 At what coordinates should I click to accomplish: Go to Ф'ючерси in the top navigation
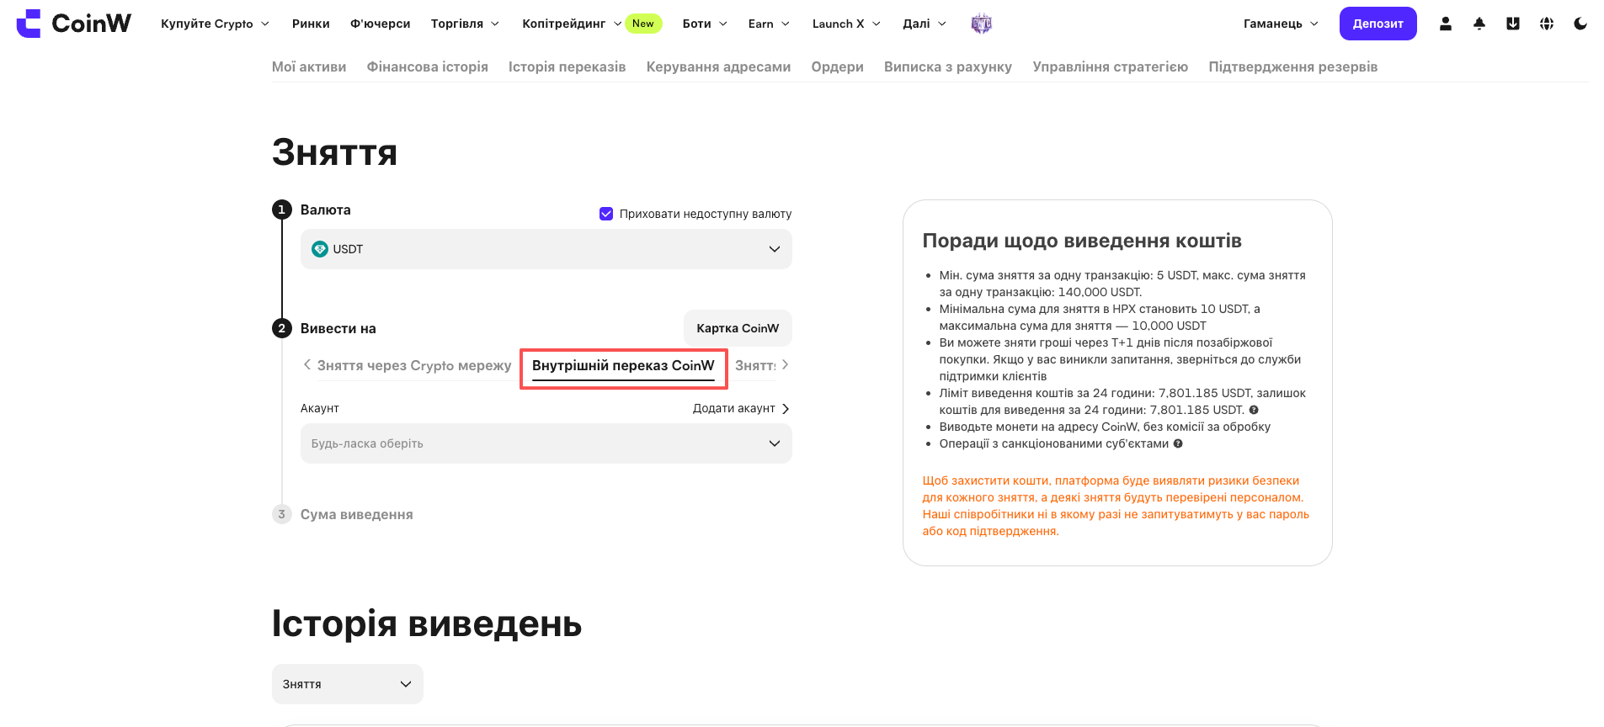click(381, 24)
